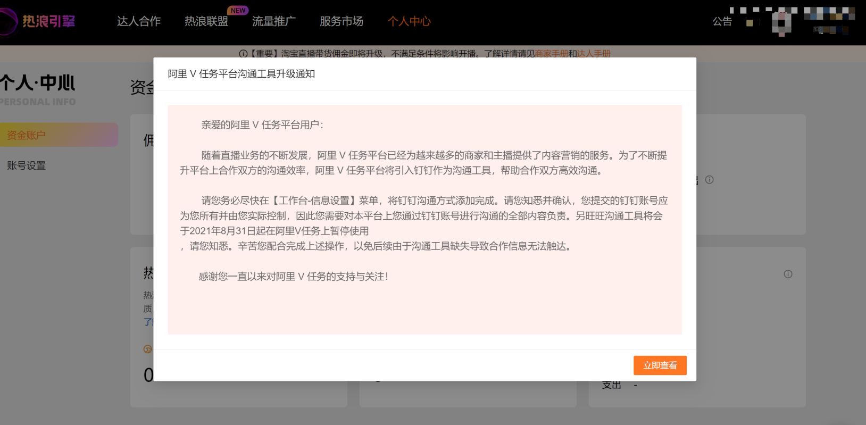Click the 立即查看 button
This screenshot has height=425, width=866.
tap(660, 365)
